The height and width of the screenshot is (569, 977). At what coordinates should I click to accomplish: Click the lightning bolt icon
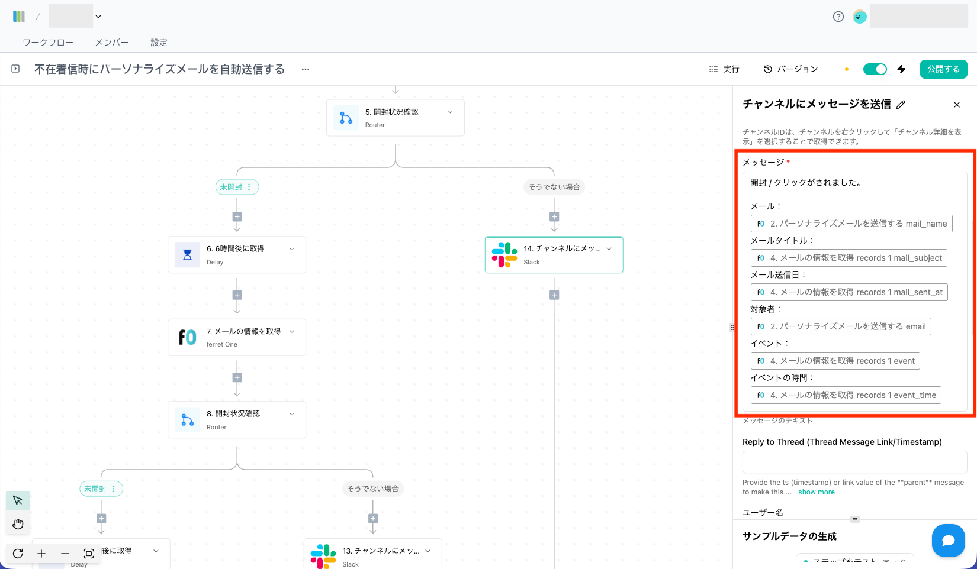(x=901, y=69)
